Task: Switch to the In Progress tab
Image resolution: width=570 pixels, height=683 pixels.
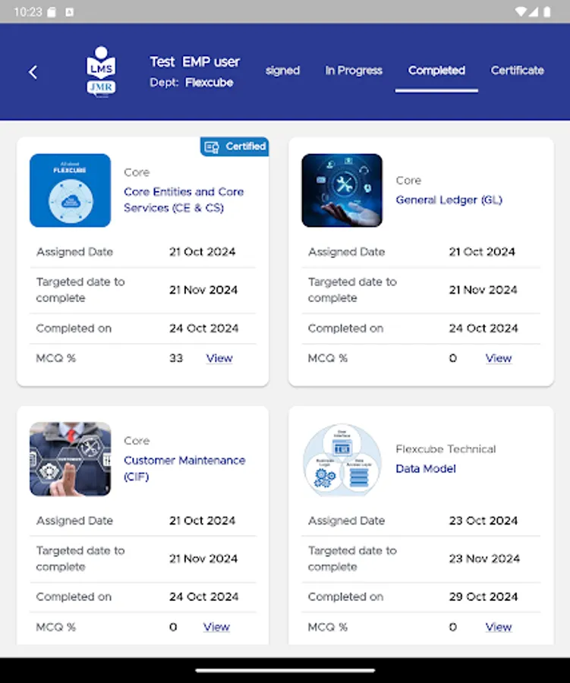Action: tap(354, 71)
